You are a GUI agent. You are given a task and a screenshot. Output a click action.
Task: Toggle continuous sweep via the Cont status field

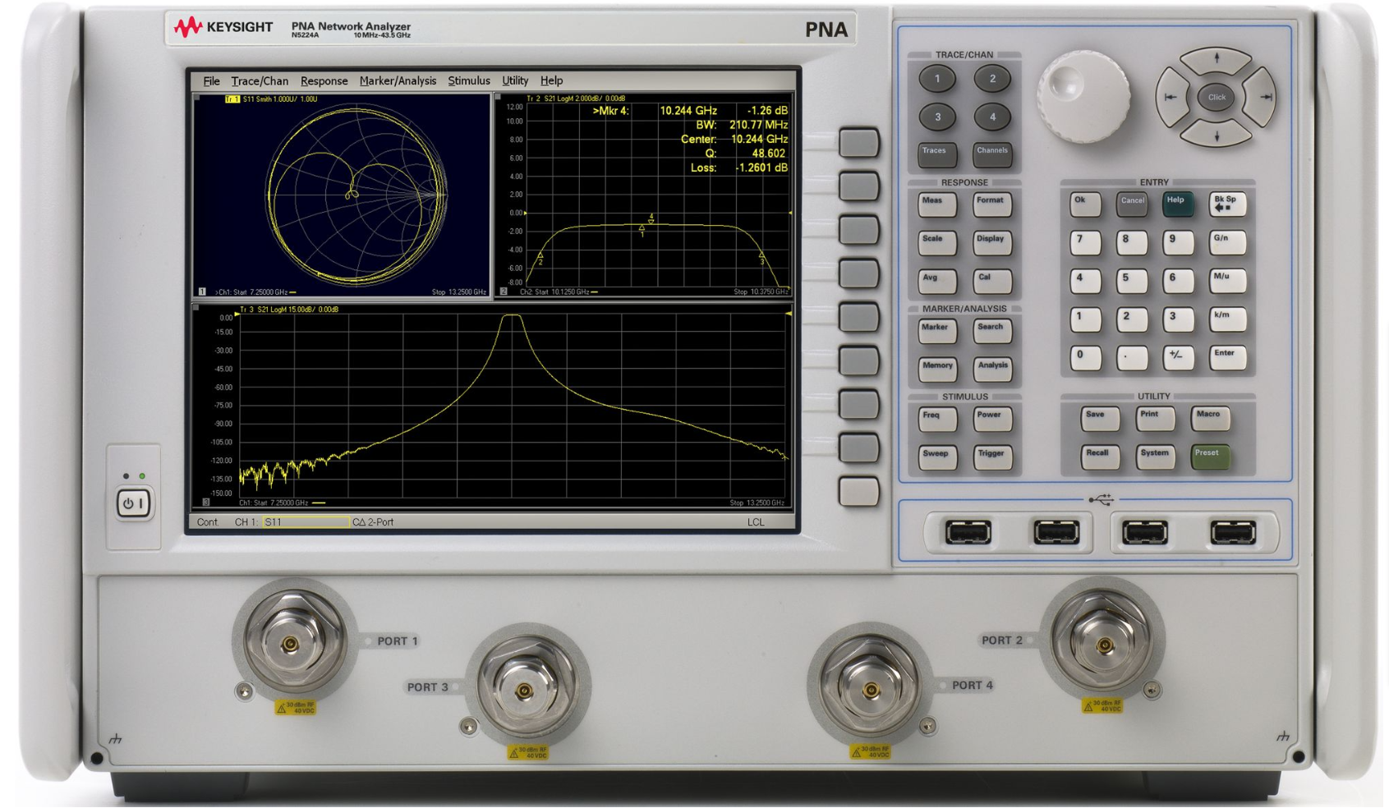point(207,522)
